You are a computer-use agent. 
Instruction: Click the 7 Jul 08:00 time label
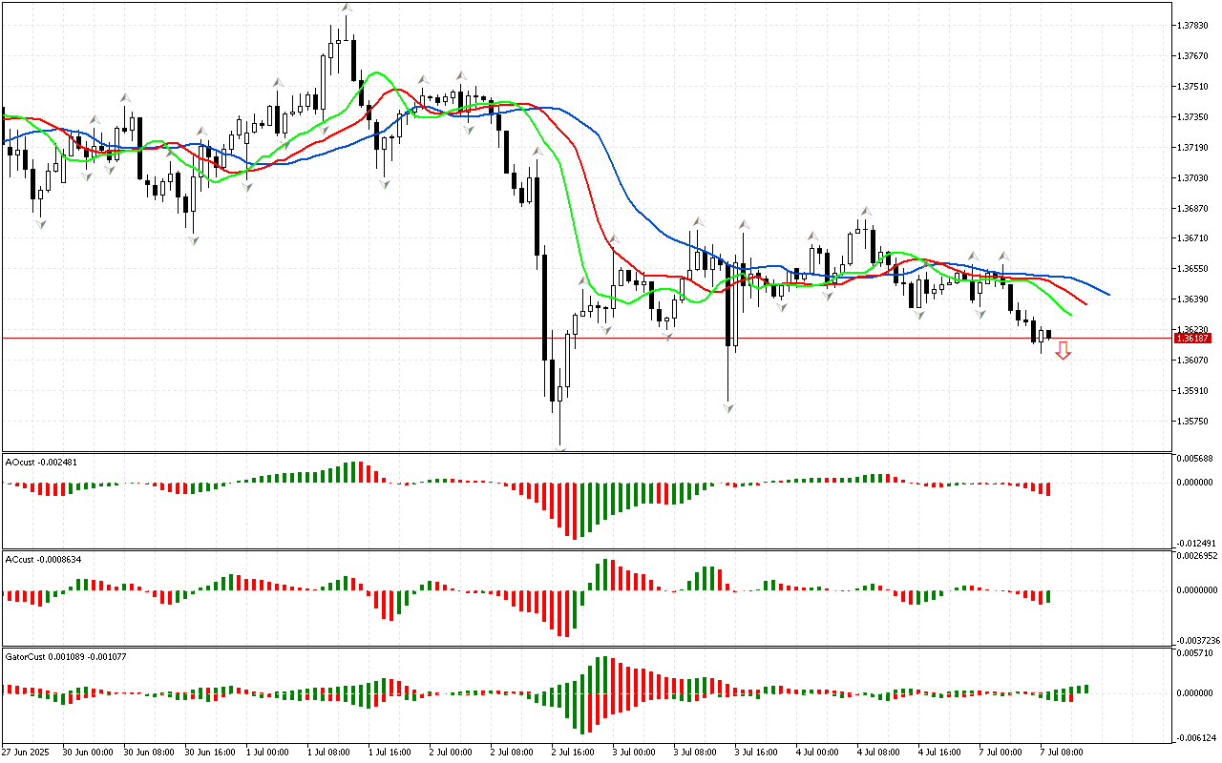click(x=1059, y=753)
